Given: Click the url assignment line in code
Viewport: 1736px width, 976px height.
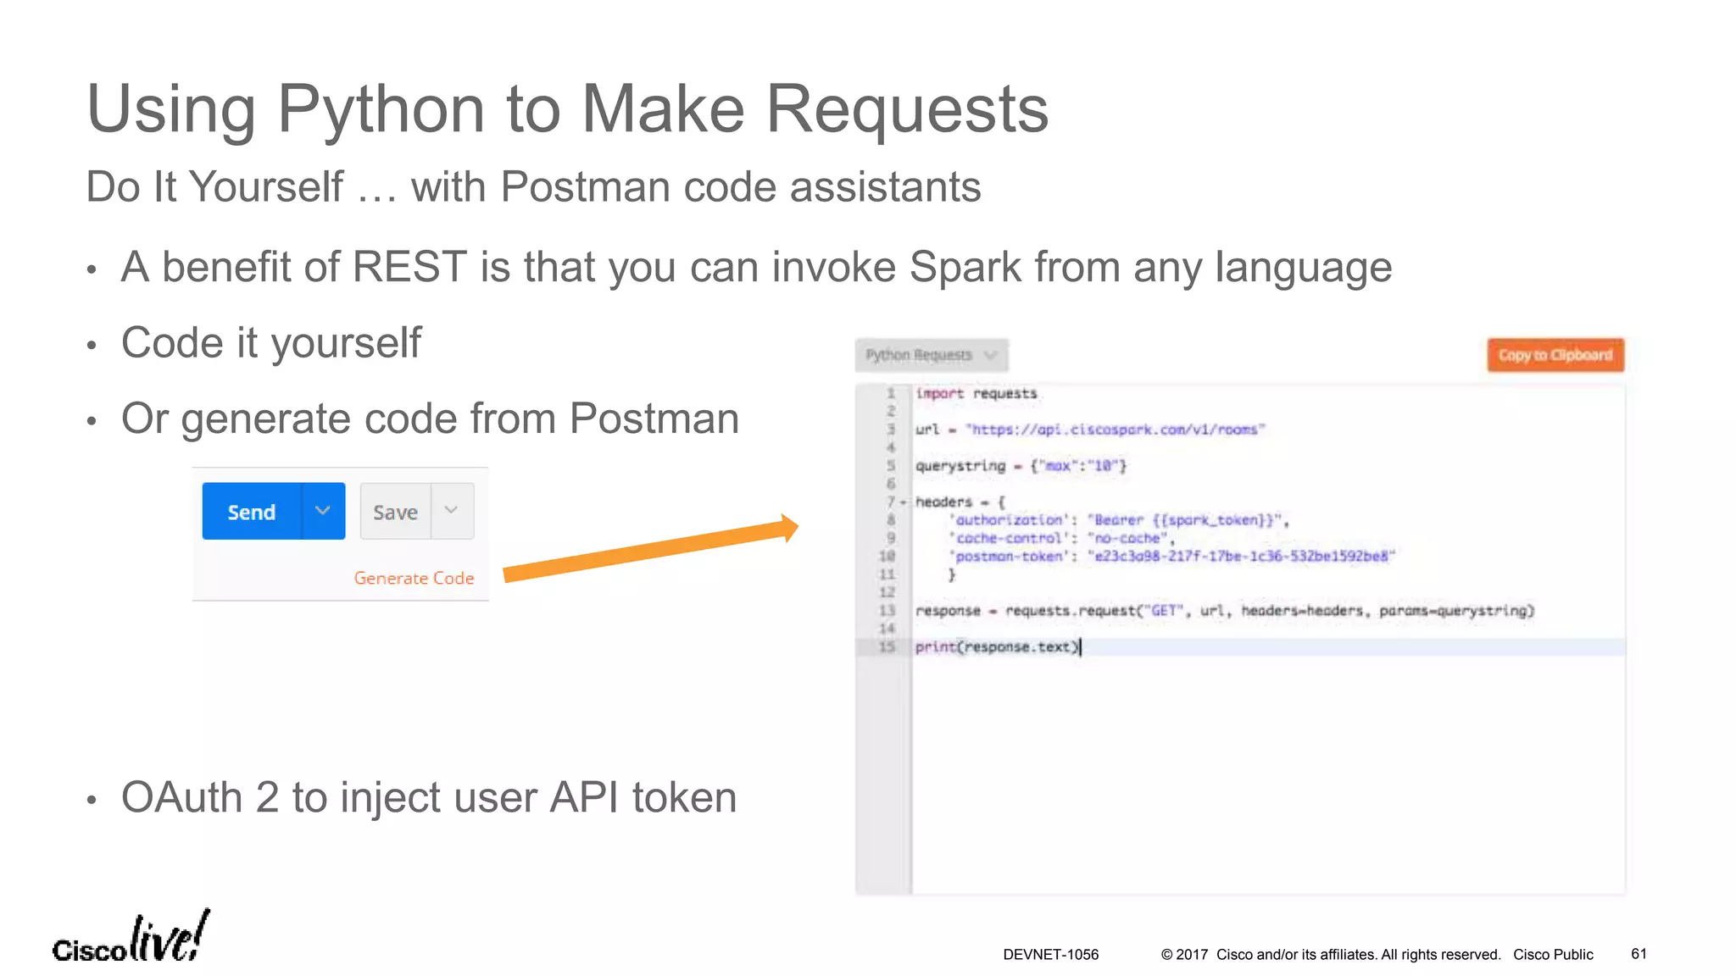Looking at the screenshot, I should click(x=1089, y=430).
